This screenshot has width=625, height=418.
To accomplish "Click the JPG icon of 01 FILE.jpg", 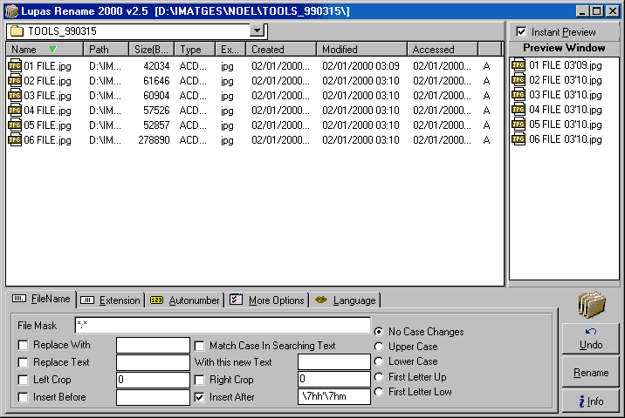I will tap(15, 65).
